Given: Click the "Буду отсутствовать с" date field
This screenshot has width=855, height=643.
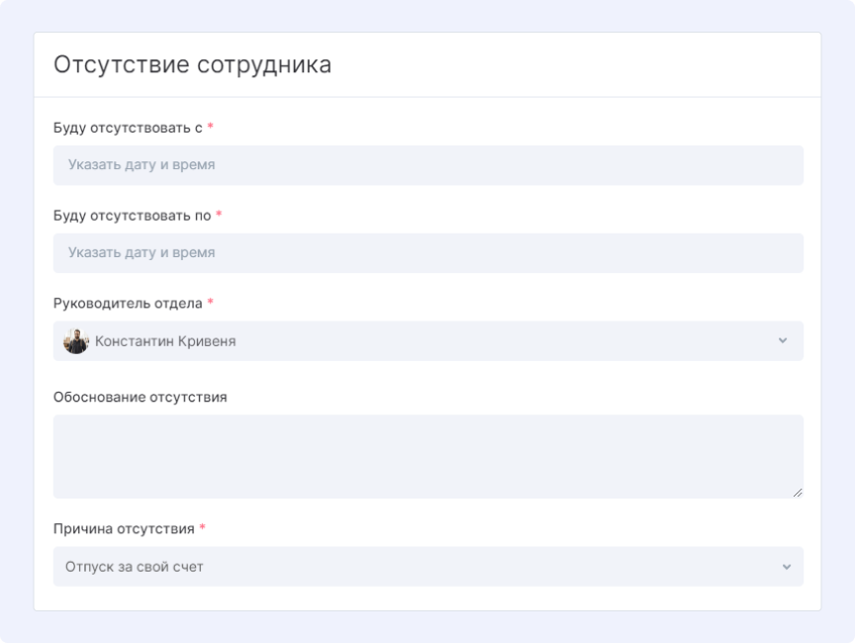Looking at the screenshot, I should click(x=427, y=165).
